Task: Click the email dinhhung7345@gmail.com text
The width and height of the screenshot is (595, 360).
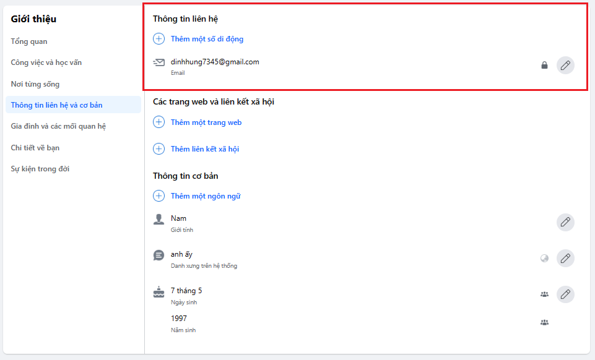Action: click(x=215, y=62)
